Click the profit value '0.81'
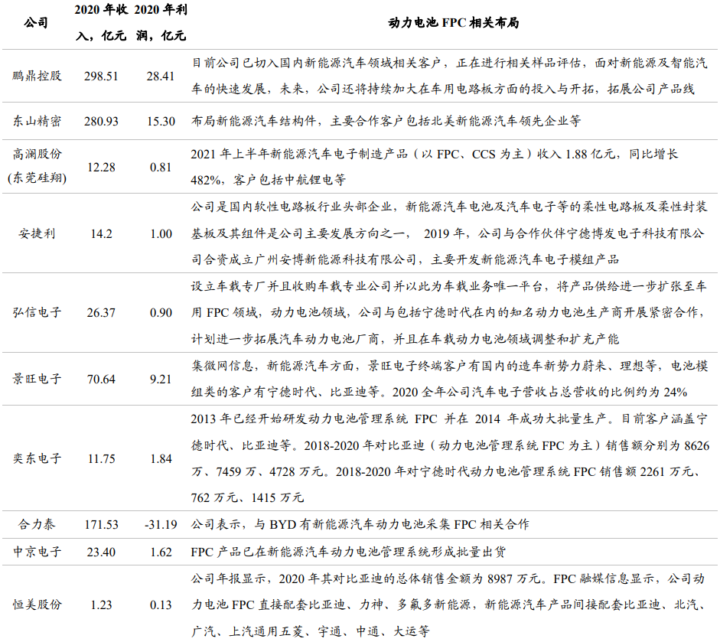720x642 pixels. 161,168
